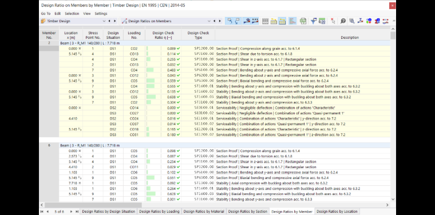
Task: Go to next add-on beside Timber Design
Action: click(114, 21)
